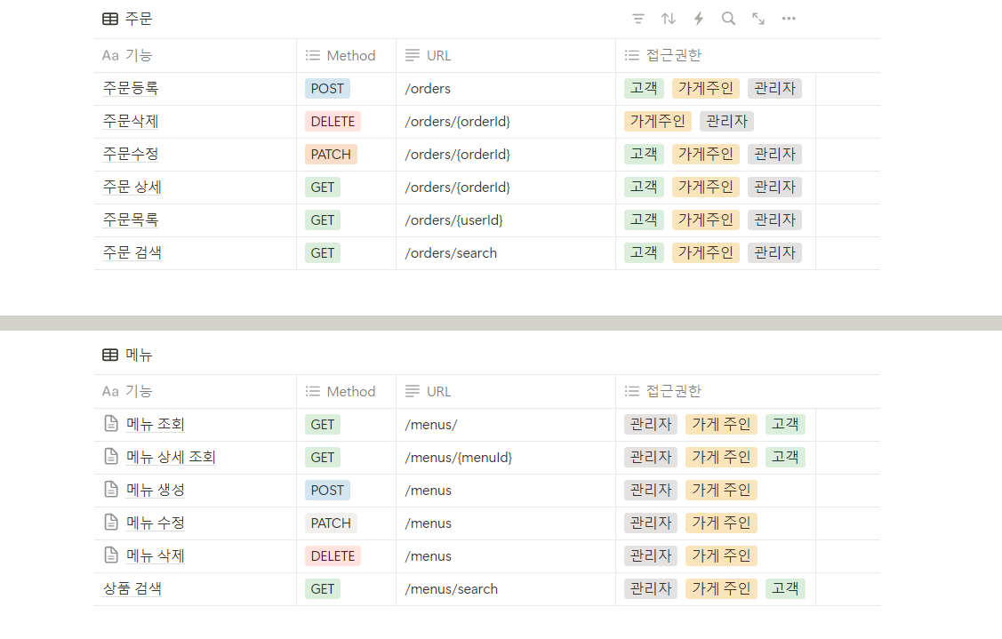Open the 메뉴 수정 page
The height and width of the screenshot is (639, 1002).
tap(156, 523)
